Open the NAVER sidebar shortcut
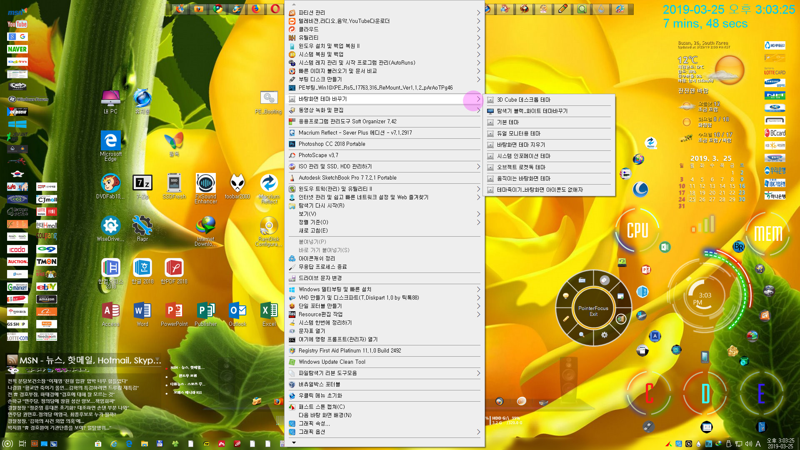 (x=17, y=49)
